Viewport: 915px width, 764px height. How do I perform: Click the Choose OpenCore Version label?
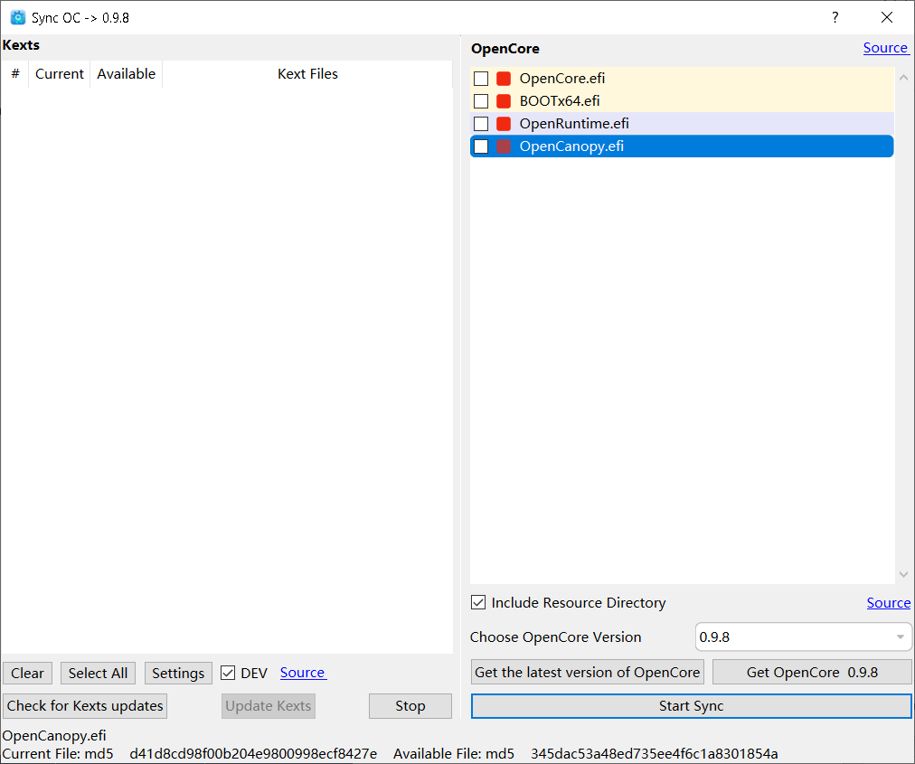coord(555,637)
